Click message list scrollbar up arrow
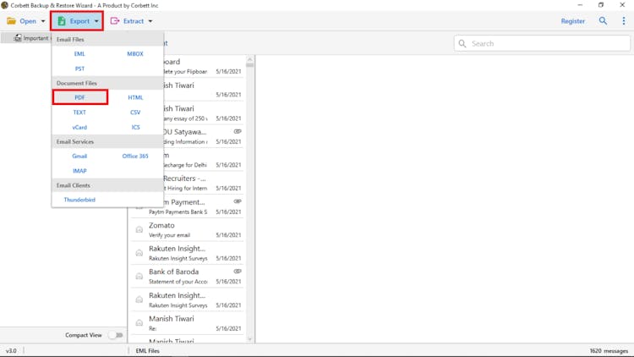The height and width of the screenshot is (357, 634). [x=250, y=59]
